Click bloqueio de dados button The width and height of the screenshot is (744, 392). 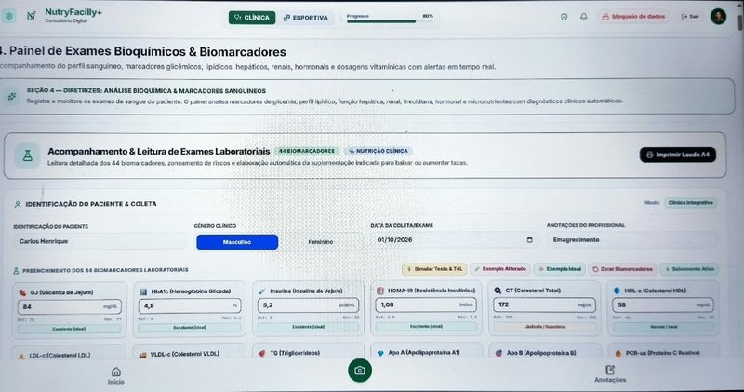pyautogui.click(x=634, y=17)
